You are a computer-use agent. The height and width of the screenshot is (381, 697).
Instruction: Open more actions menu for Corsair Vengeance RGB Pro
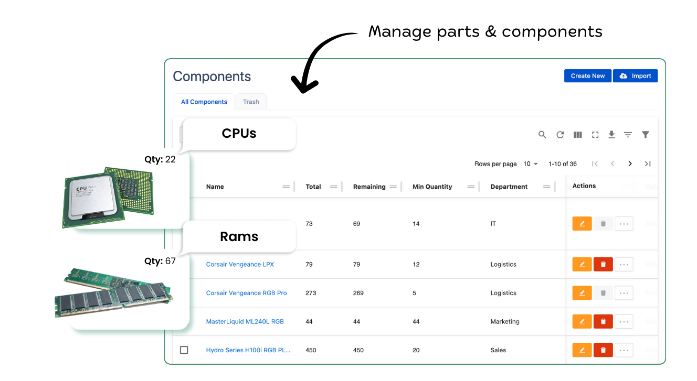(624, 293)
